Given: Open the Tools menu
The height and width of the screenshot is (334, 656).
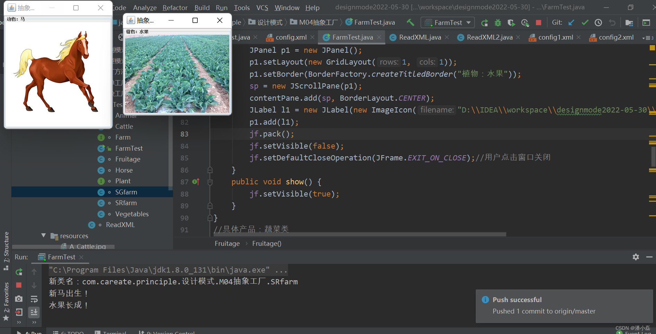Looking at the screenshot, I should [242, 8].
